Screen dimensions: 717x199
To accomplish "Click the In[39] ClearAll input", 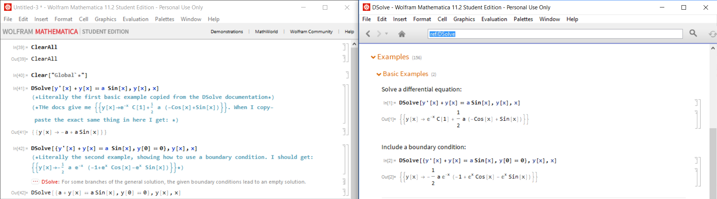I will 44,47.
